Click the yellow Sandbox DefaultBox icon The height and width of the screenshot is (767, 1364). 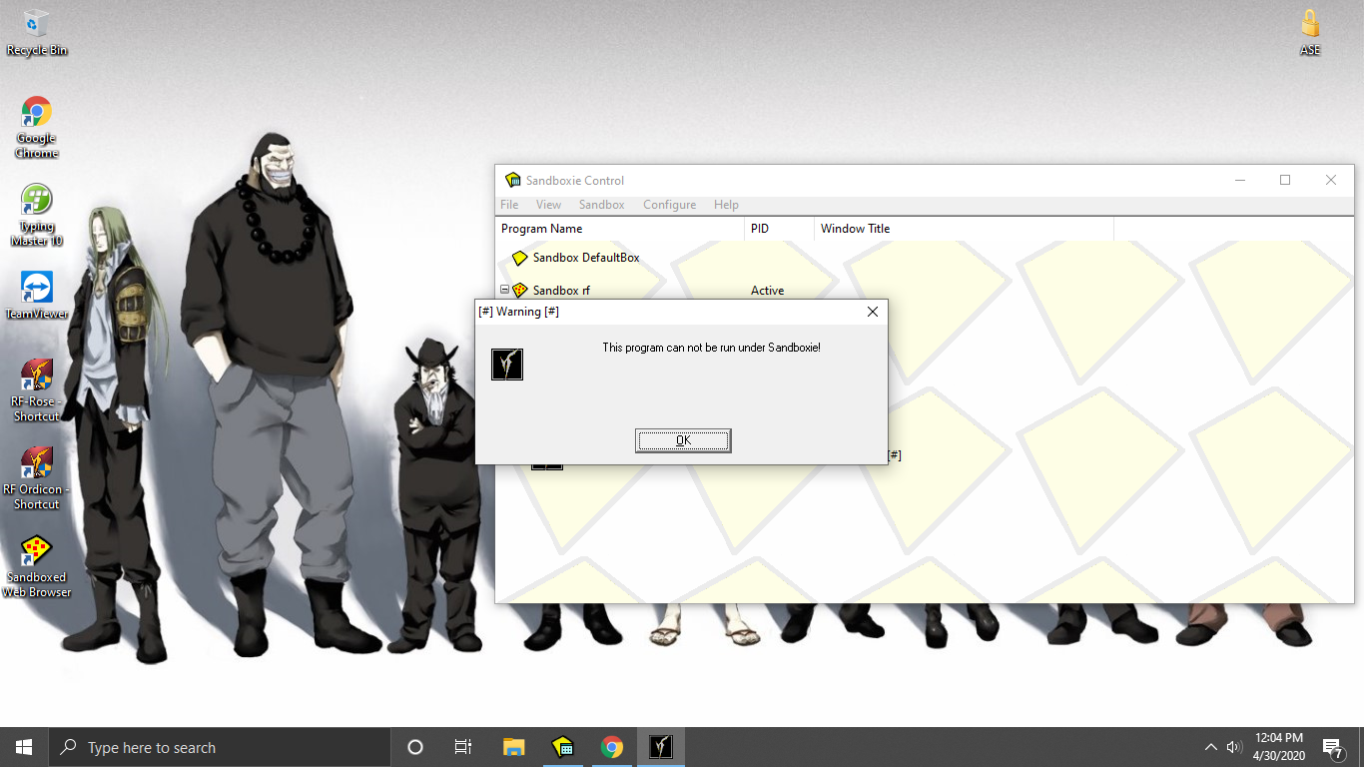(519, 258)
